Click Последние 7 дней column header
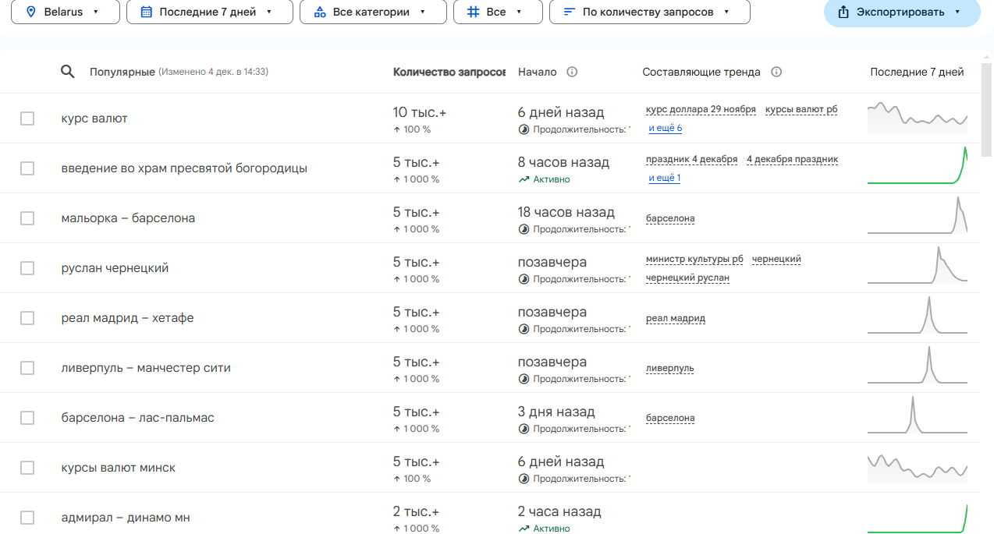The width and height of the screenshot is (994, 534). coord(917,72)
